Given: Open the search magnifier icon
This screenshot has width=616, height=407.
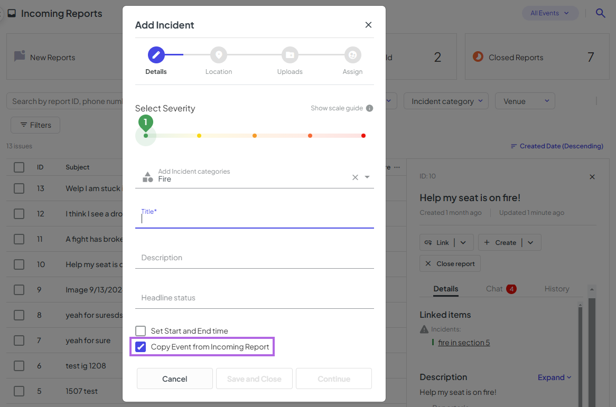Looking at the screenshot, I should (600, 13).
